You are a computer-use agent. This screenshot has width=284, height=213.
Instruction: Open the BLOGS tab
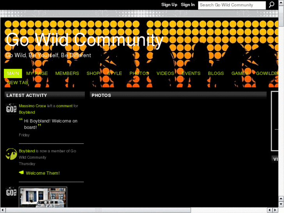[x=216, y=73]
